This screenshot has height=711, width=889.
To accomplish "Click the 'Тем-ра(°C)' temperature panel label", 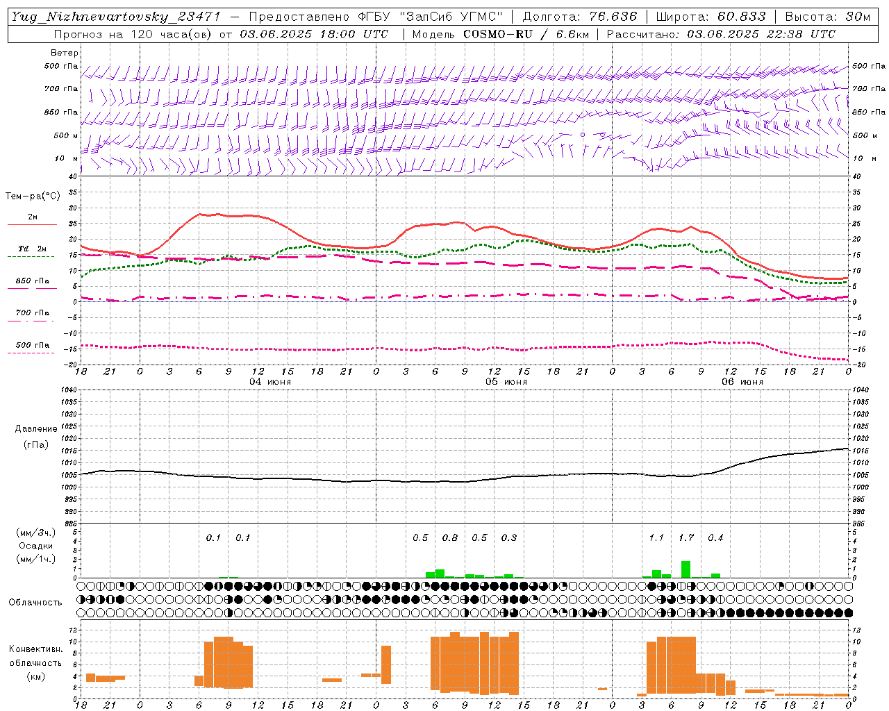I will click(x=33, y=196).
